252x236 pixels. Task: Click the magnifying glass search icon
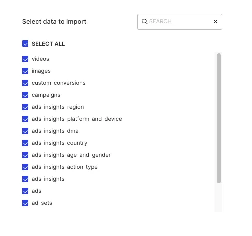coord(144,22)
